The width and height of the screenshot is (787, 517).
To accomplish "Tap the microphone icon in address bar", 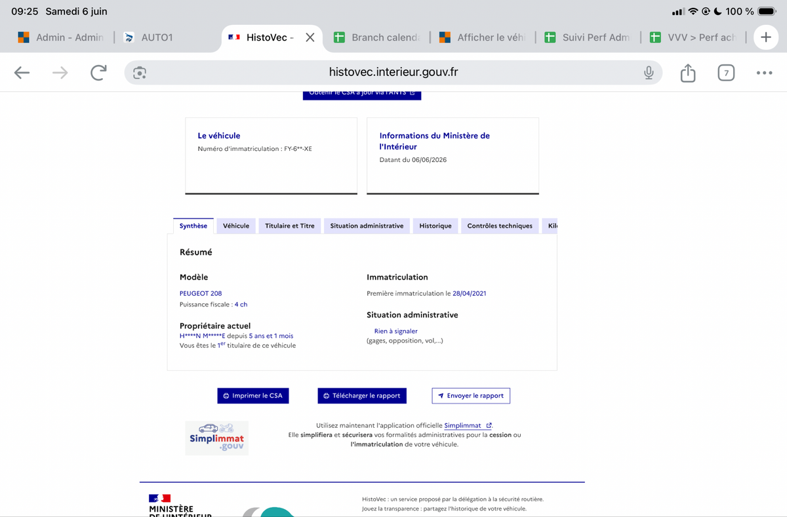I will 649,73.
